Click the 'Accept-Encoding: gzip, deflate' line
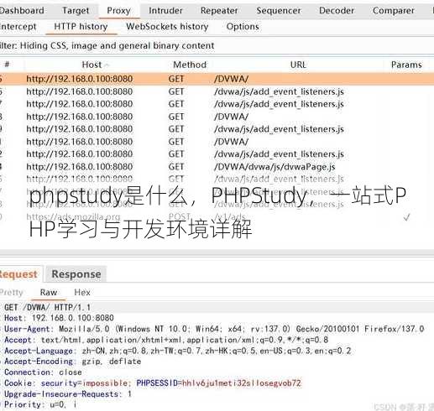This screenshot has height=411, width=434. (72, 362)
